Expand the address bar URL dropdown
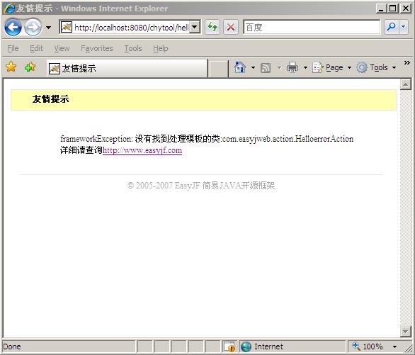415x355 pixels. 195,27
